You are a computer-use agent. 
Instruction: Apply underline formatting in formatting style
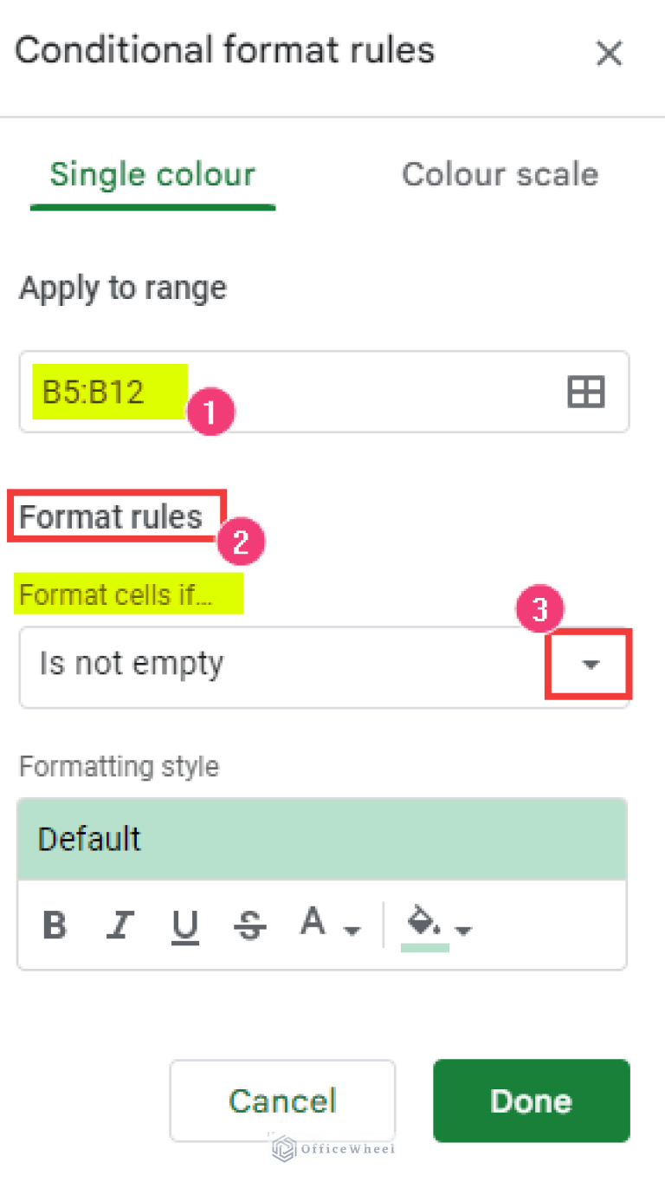184,925
